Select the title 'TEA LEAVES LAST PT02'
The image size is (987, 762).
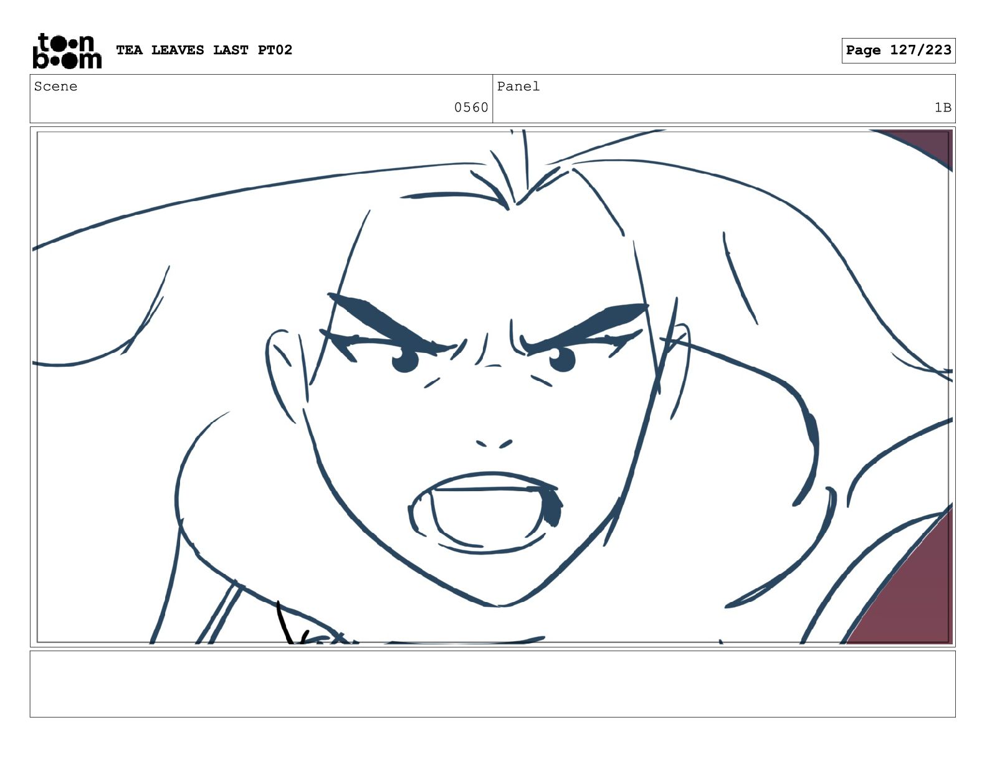204,50
